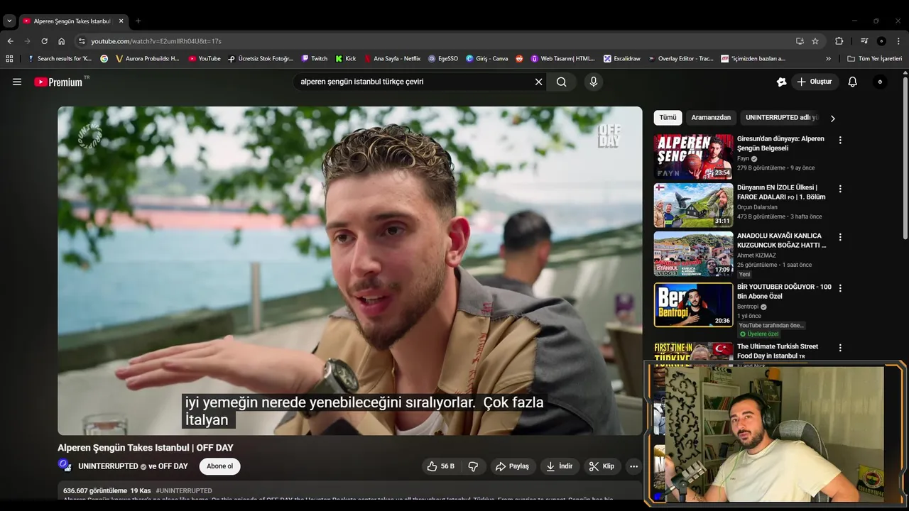This screenshot has width=909, height=511.
Task: Open Ana Sayfa - Netflix bookmark
Action: (x=392, y=59)
